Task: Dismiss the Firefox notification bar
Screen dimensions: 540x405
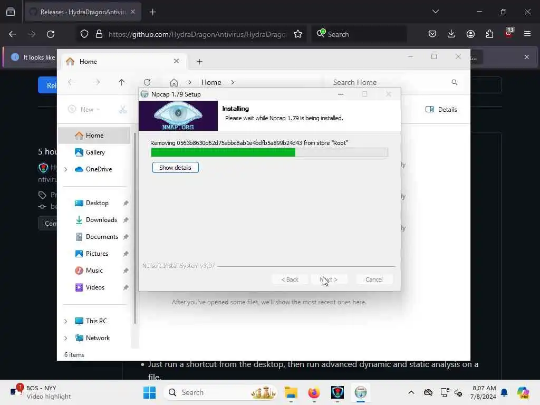Action: click(527, 57)
